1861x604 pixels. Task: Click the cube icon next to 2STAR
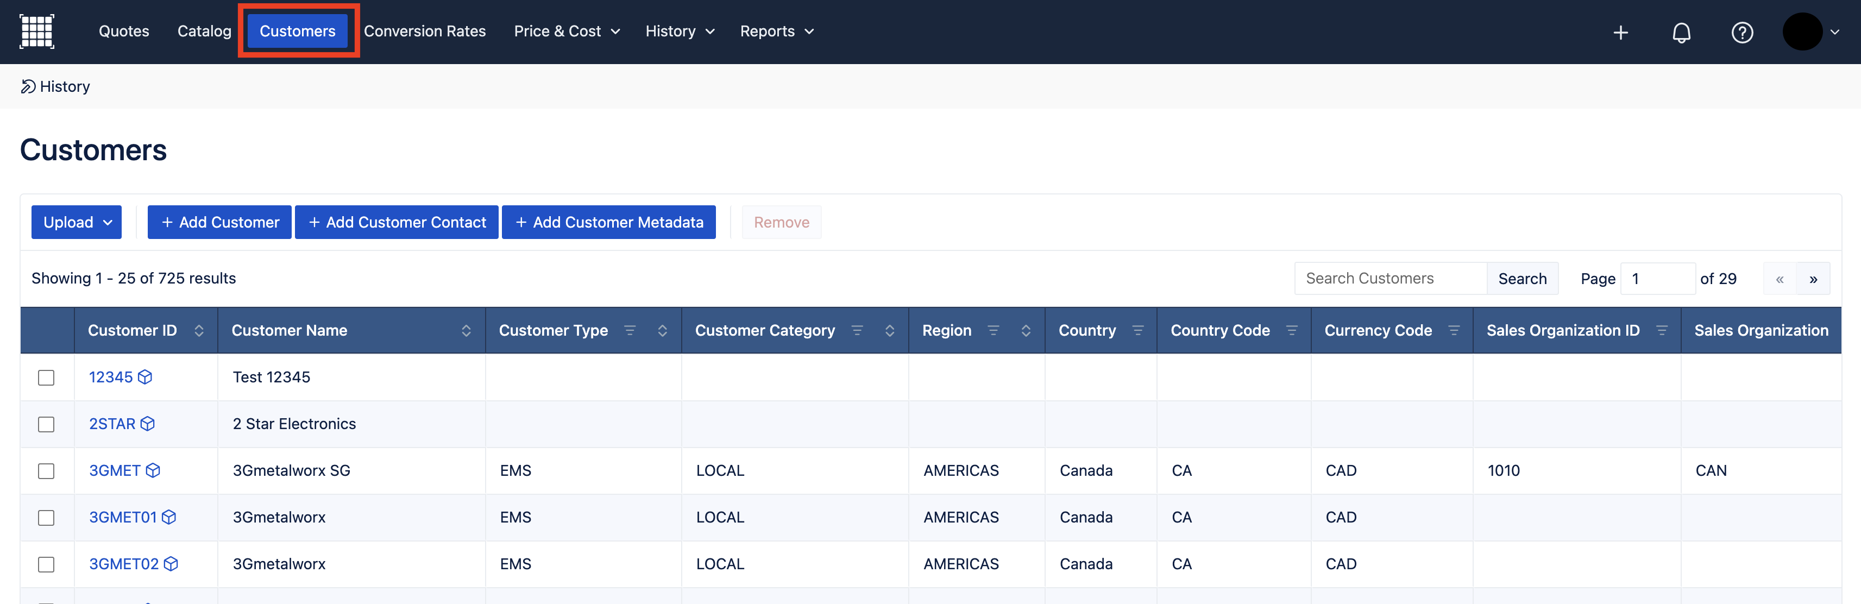pyautogui.click(x=147, y=424)
